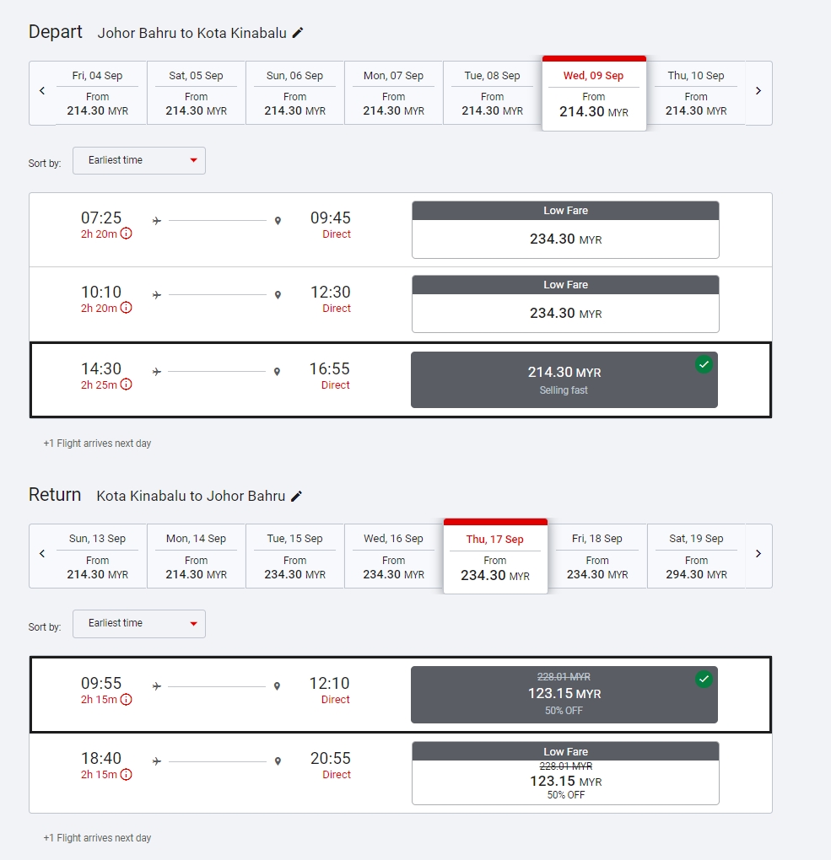
Task: Open info icon next to 10:10 flight duration
Action: (127, 308)
